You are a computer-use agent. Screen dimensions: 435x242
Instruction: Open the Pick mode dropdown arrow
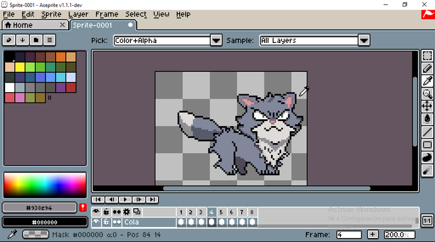coord(216,40)
